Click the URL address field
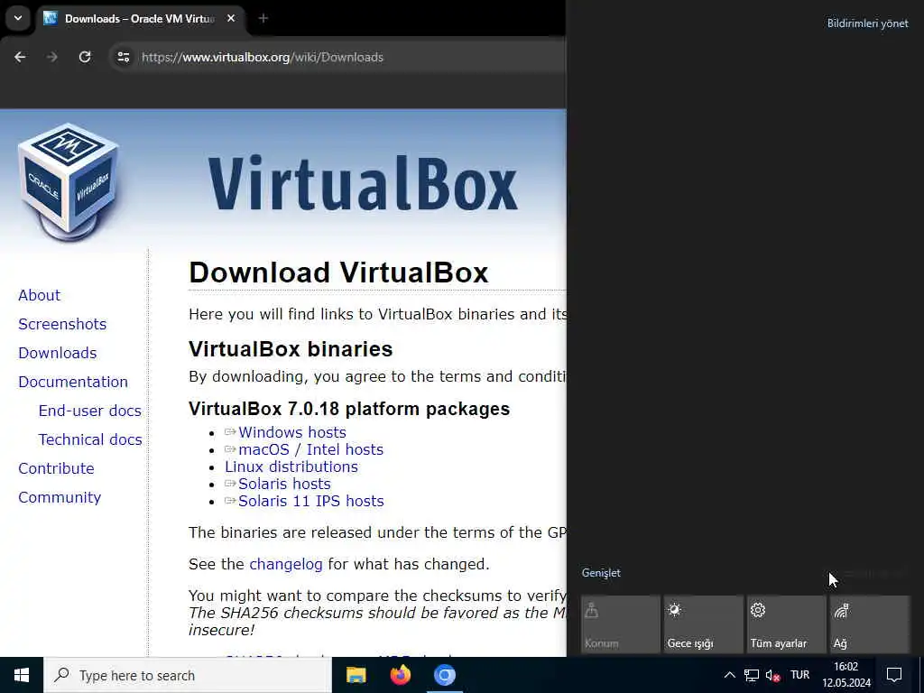 pyautogui.click(x=263, y=57)
